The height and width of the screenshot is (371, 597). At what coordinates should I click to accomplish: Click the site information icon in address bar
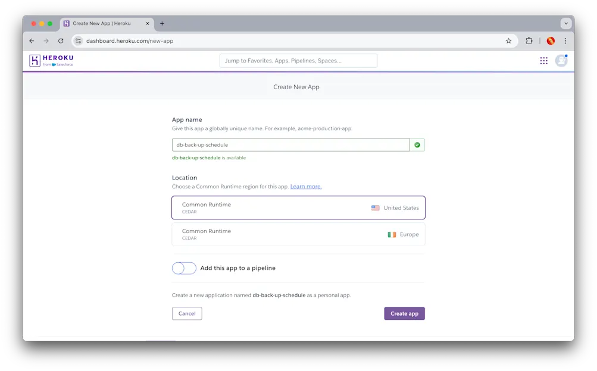pos(78,41)
